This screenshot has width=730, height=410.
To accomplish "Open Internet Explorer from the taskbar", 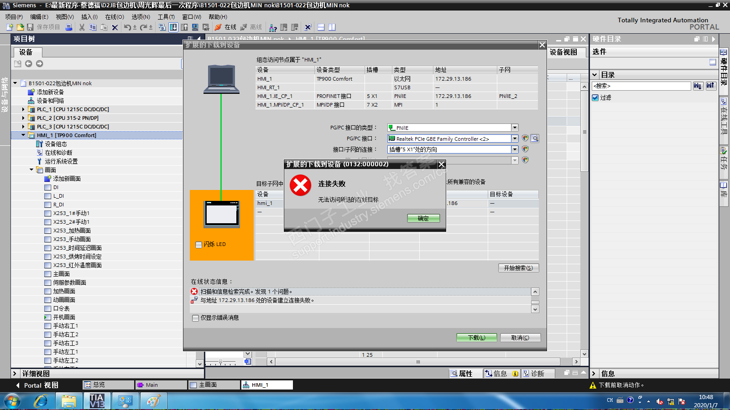I will (x=41, y=401).
